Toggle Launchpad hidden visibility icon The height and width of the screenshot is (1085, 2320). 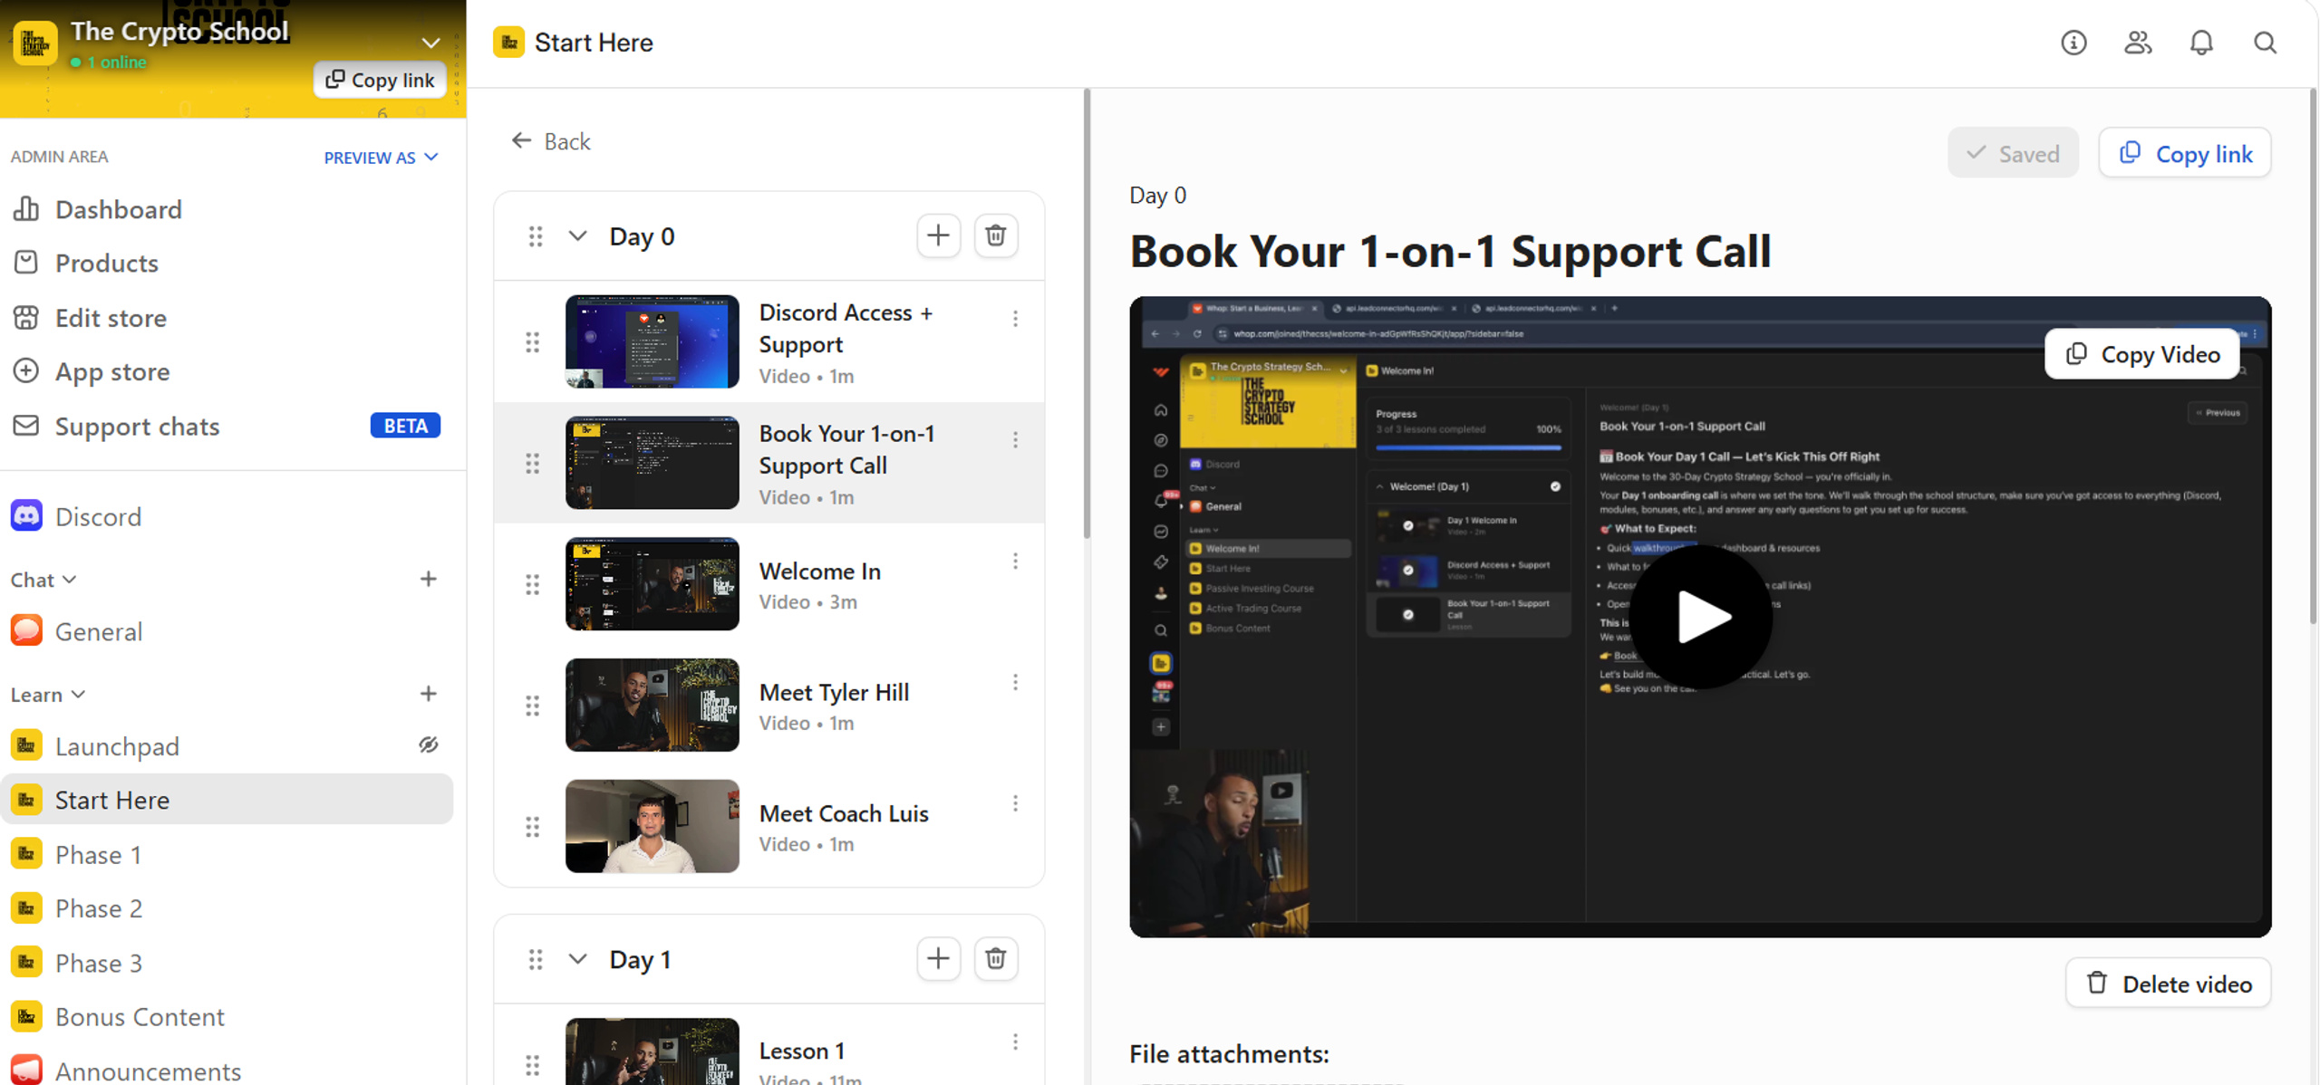429,744
